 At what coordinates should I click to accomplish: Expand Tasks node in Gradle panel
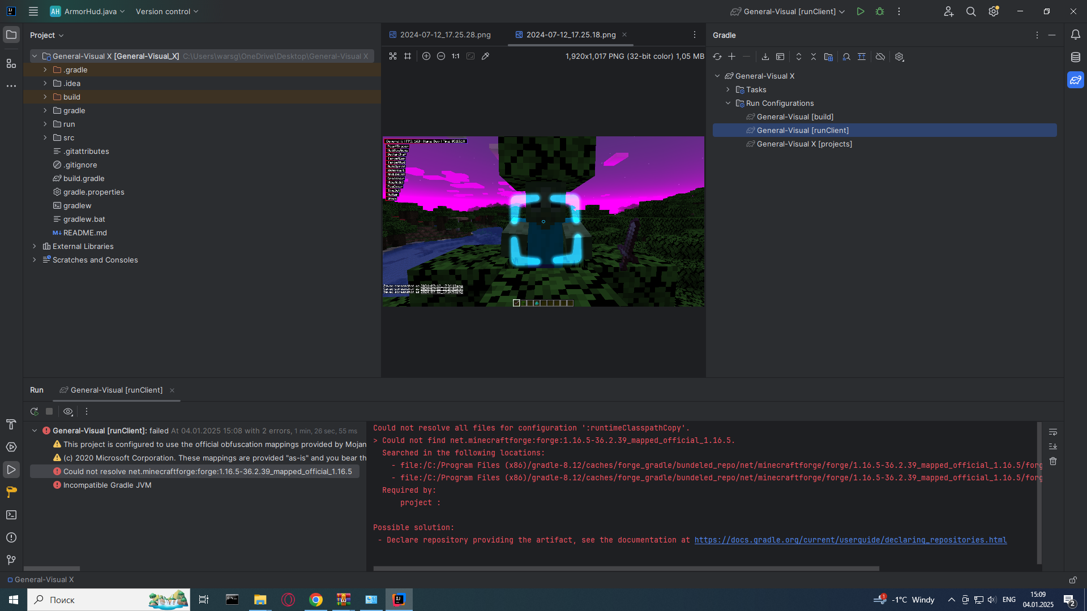pyautogui.click(x=728, y=89)
